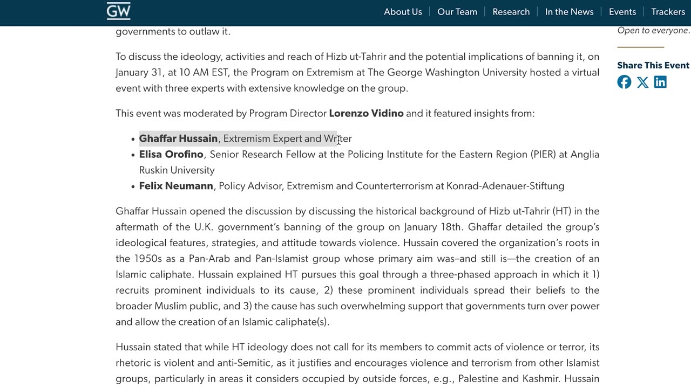This screenshot has width=691, height=388.
Task: Share this event on X
Action: [642, 82]
